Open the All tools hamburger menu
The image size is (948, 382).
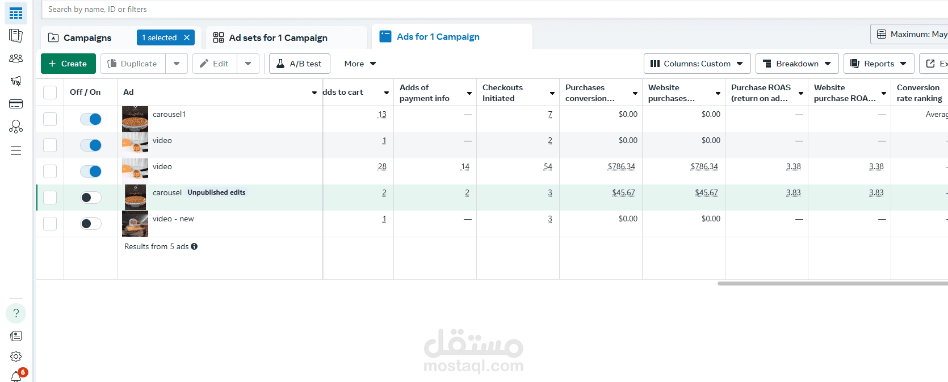point(16,150)
